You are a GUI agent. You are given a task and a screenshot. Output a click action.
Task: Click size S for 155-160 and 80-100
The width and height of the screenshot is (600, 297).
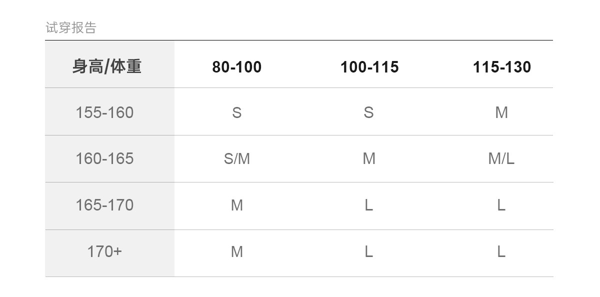[x=236, y=112]
